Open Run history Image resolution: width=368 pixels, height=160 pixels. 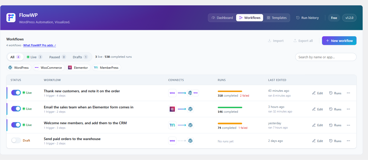pos(307,18)
